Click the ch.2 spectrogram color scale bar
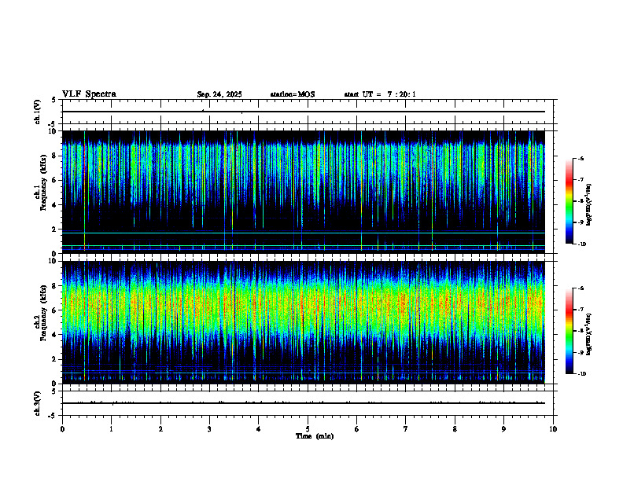Image resolution: width=623 pixels, height=481 pixels. click(x=569, y=331)
